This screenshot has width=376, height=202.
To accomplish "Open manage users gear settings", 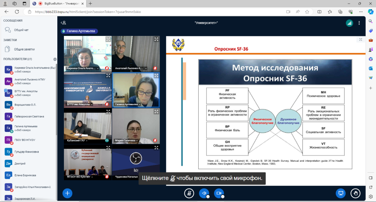I will (55, 59).
